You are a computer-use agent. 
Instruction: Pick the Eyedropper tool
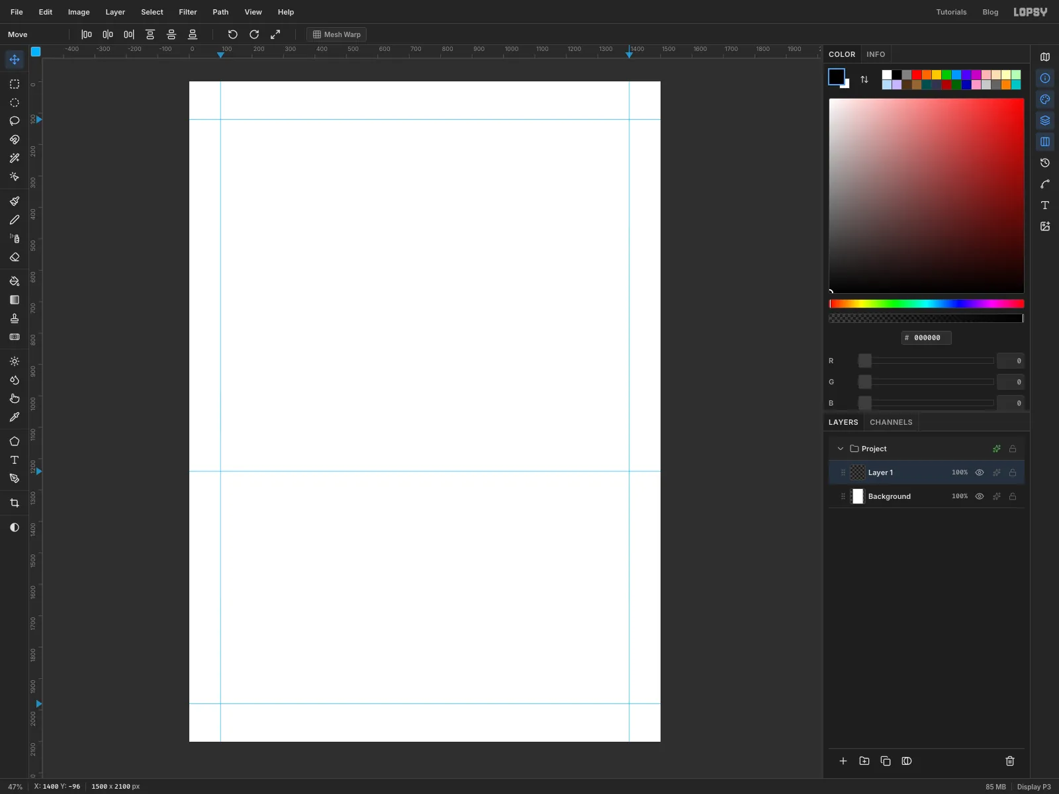pos(15,417)
